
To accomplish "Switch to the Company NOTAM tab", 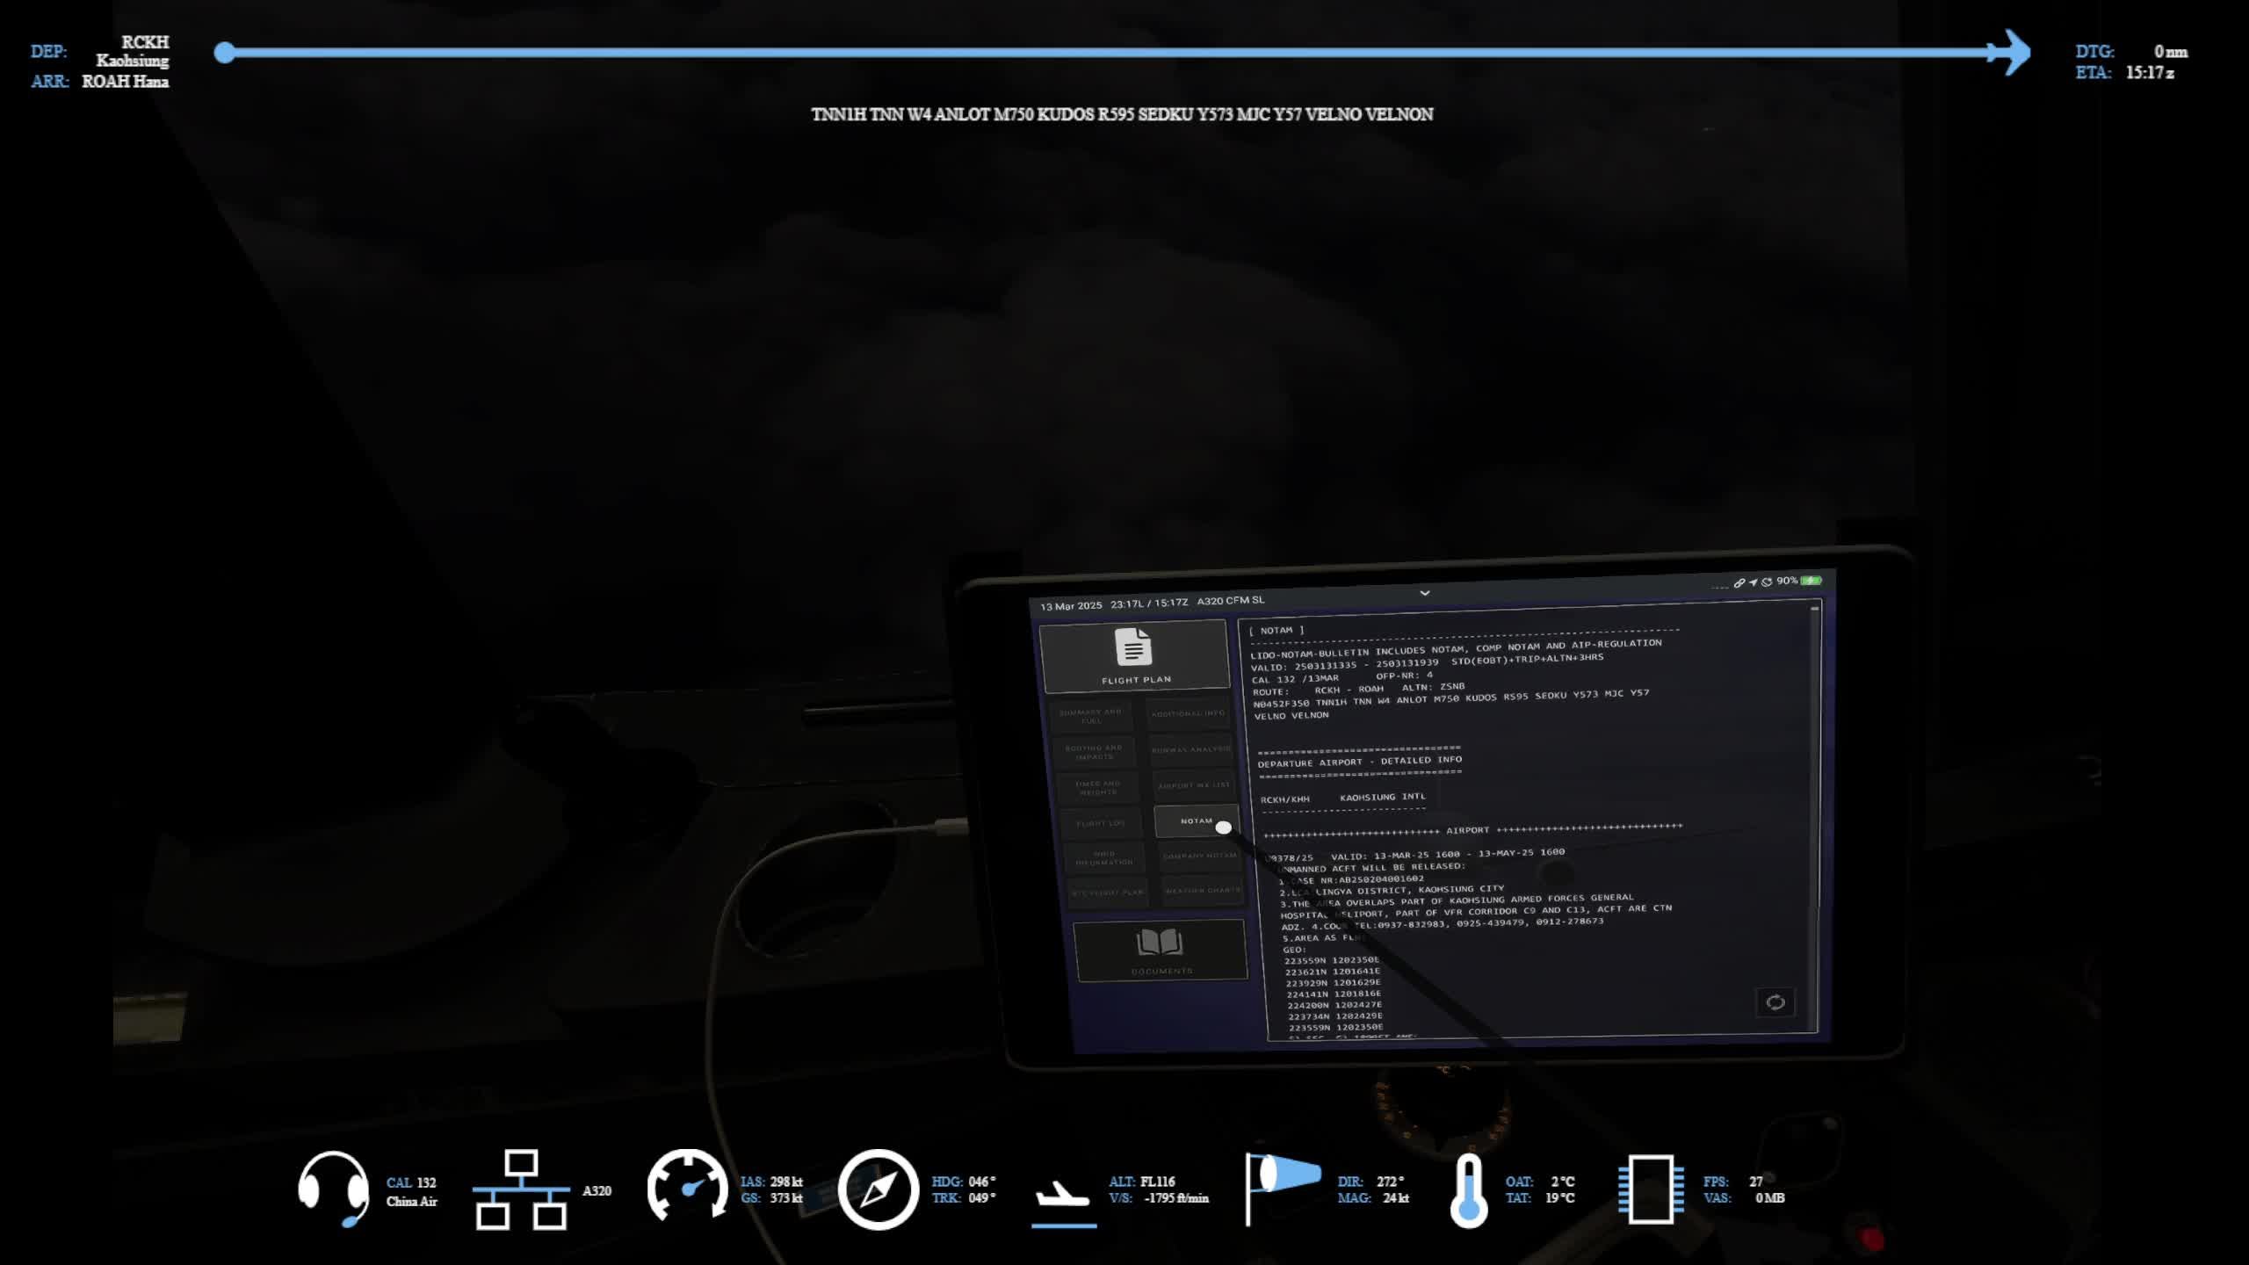I will 1200,857.
